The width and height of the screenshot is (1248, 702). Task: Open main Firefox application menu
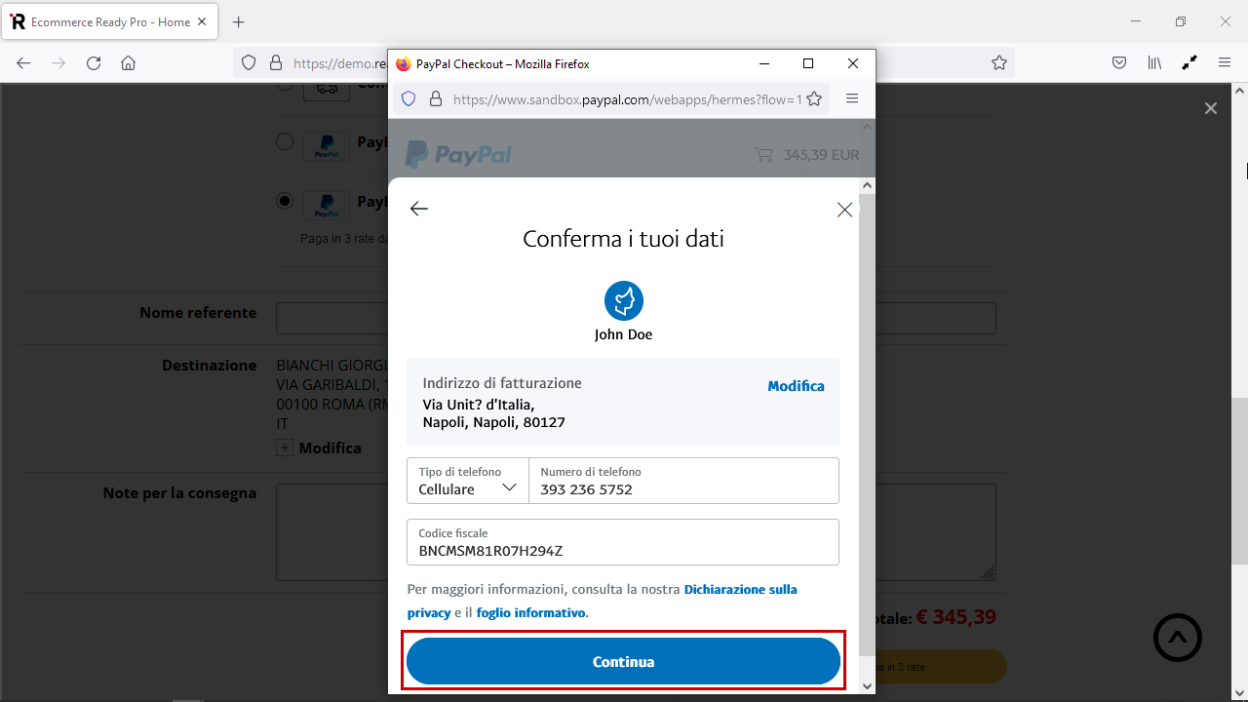point(1225,62)
